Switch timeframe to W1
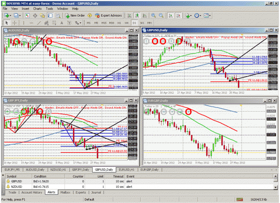This screenshot has height=203, width=280. pos(142,23)
